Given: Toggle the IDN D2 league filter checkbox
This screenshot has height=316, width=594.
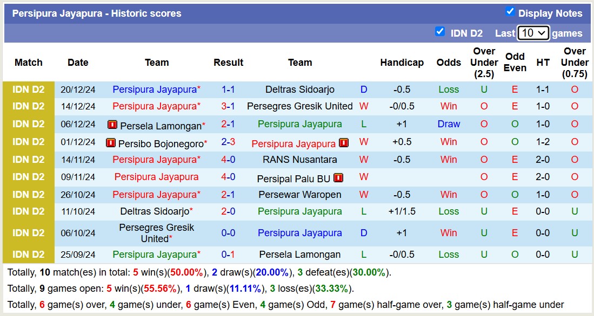Looking at the screenshot, I should pos(440,31).
